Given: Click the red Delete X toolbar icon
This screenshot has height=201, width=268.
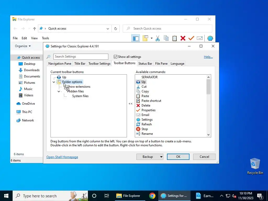Looking at the screenshot, I should pyautogui.click(x=183, y=38).
